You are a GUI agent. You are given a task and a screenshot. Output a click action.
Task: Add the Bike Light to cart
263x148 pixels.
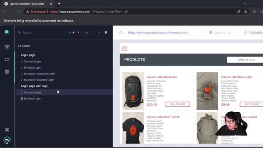251,104
